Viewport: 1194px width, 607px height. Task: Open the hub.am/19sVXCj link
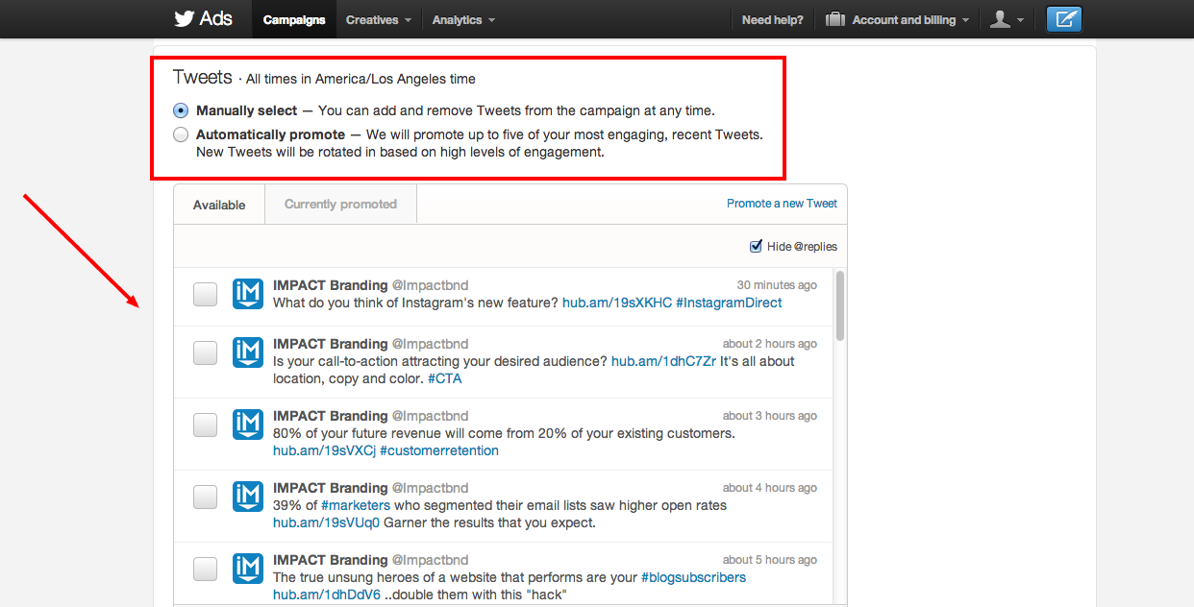click(324, 450)
